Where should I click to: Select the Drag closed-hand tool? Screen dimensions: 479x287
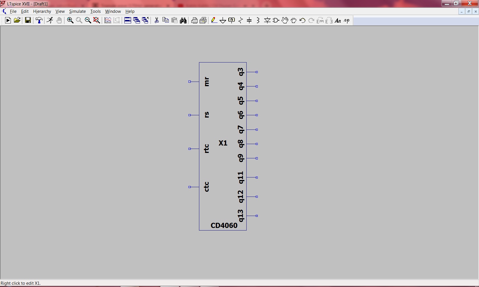(x=293, y=20)
